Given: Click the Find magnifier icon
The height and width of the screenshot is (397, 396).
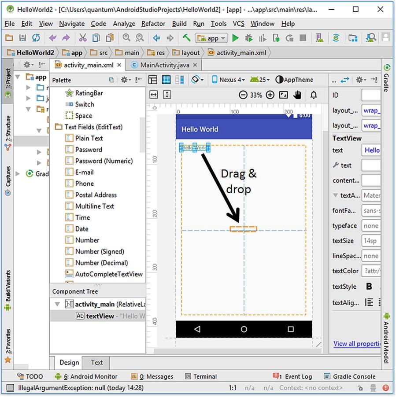Looking at the screenshot, I should coord(126,38).
